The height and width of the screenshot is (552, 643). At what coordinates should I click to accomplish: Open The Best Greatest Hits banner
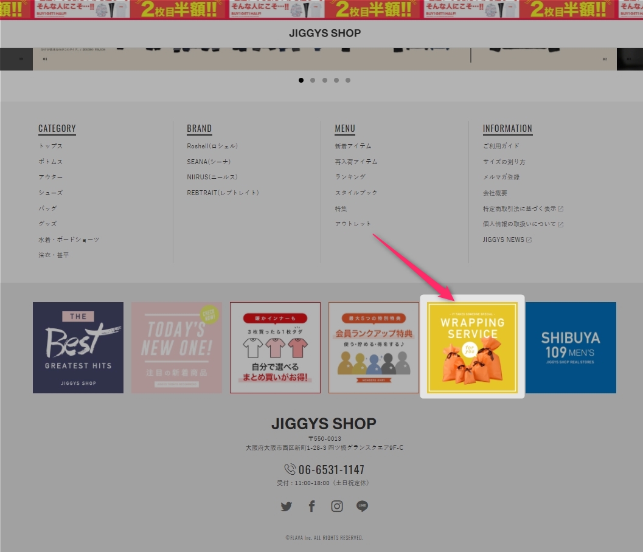tap(78, 348)
